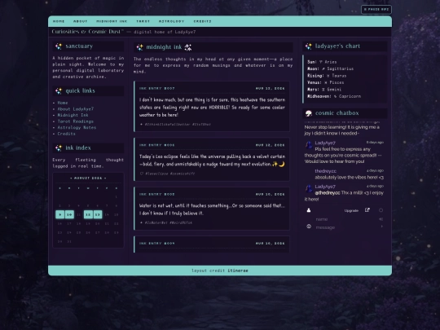Send the chatbox message with arrow
Screen dimensions: 440x330
tap(381, 227)
